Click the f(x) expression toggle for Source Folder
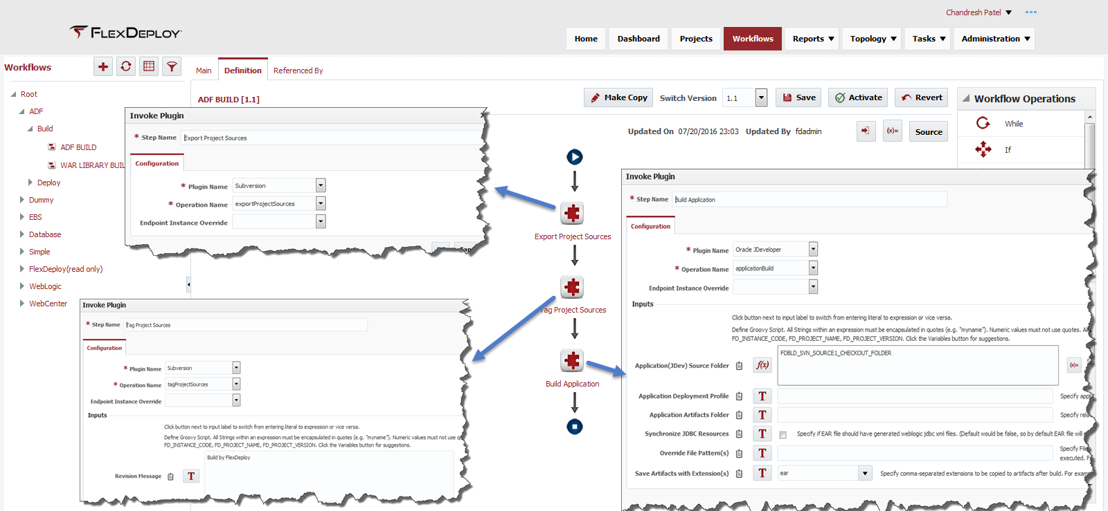The width and height of the screenshot is (1108, 511). pyautogui.click(x=762, y=365)
